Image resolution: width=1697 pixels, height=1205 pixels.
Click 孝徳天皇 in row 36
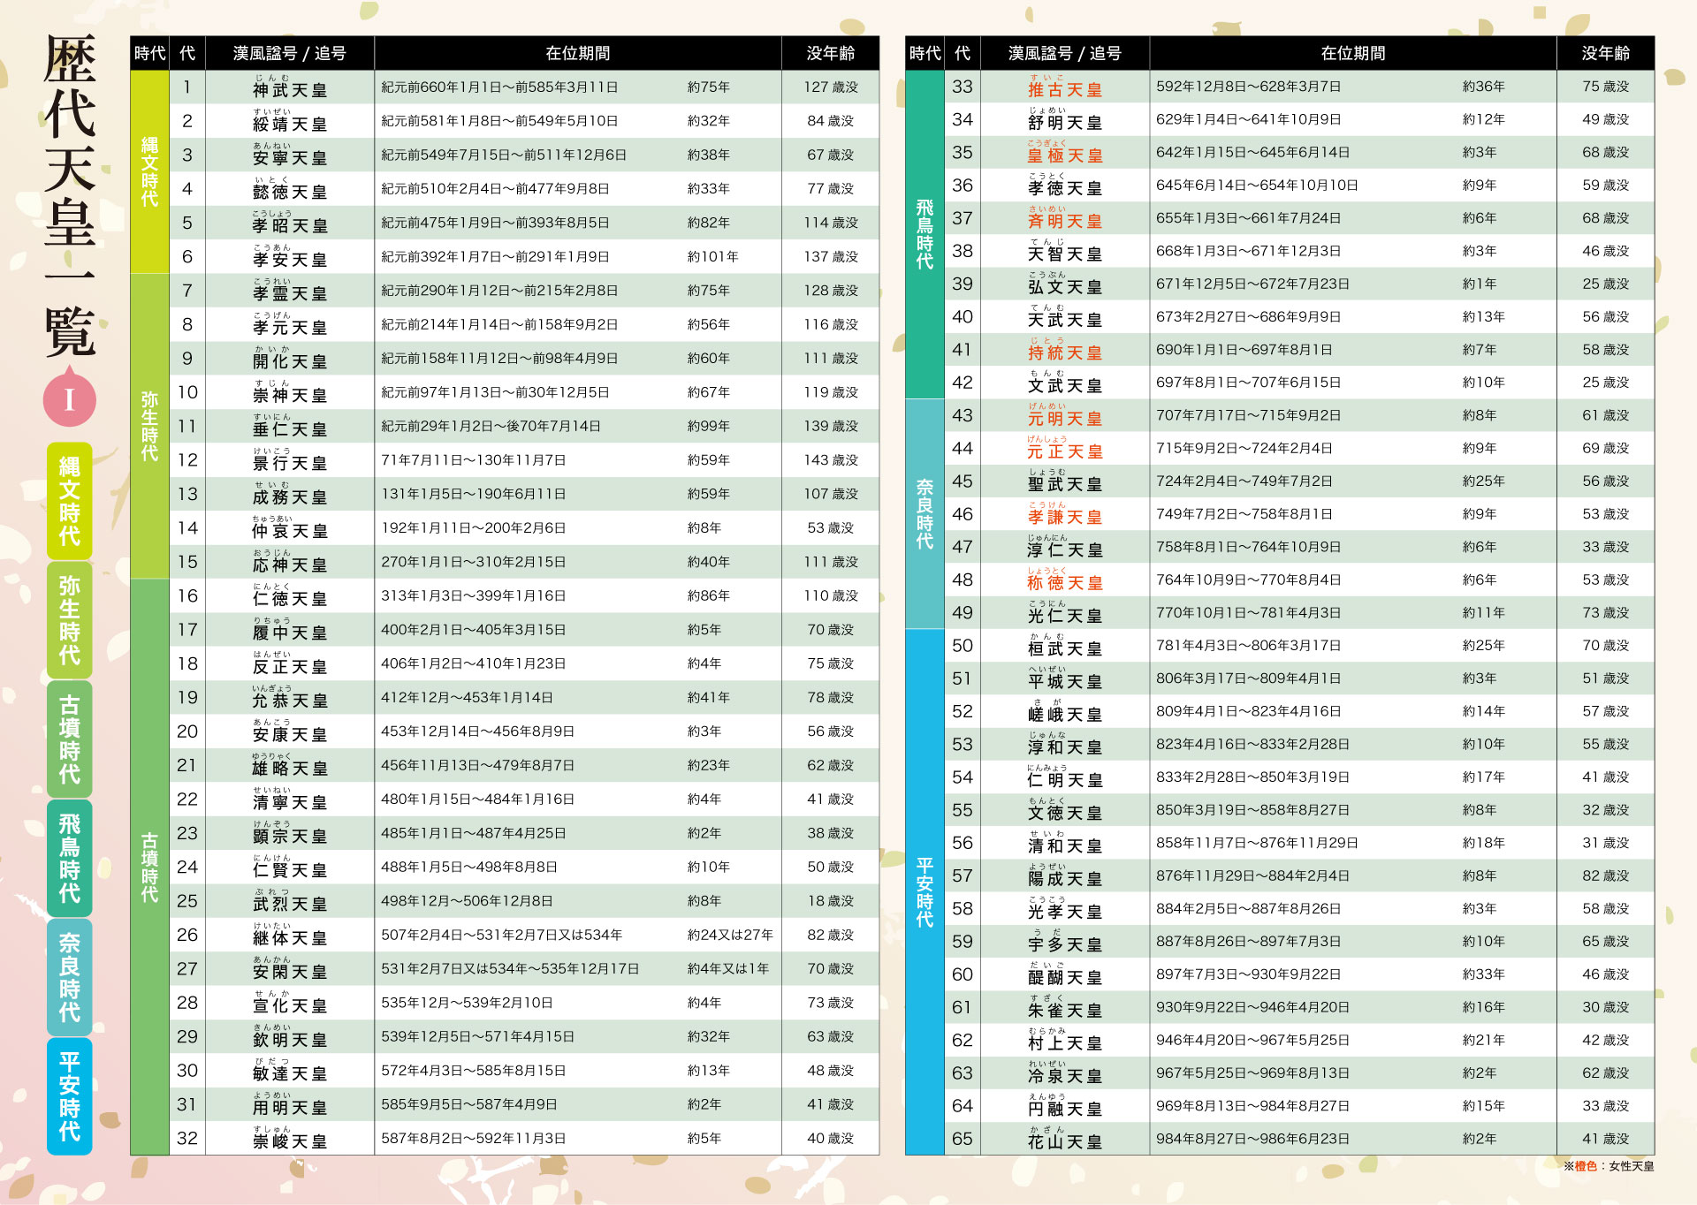pyautogui.click(x=1065, y=189)
